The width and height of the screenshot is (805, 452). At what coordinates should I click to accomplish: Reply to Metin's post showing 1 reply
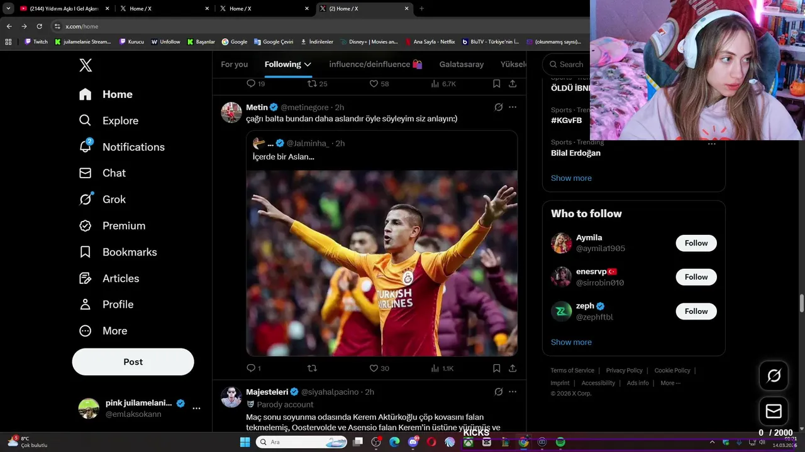pyautogui.click(x=253, y=369)
